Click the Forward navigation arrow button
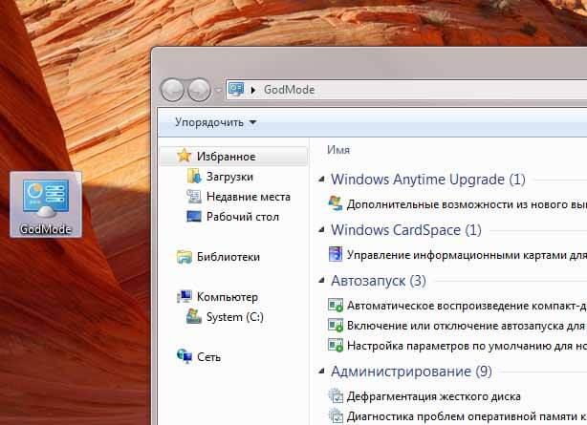Viewport: 587px width, 425px height. coord(200,90)
